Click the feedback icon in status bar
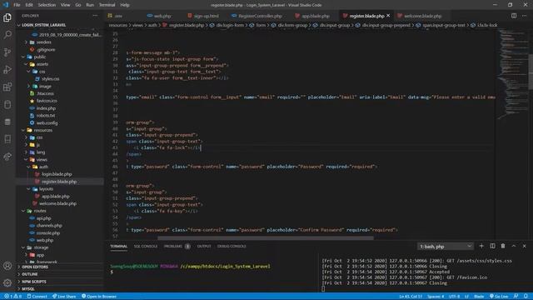This screenshot has width=533, height=300. click(516, 297)
